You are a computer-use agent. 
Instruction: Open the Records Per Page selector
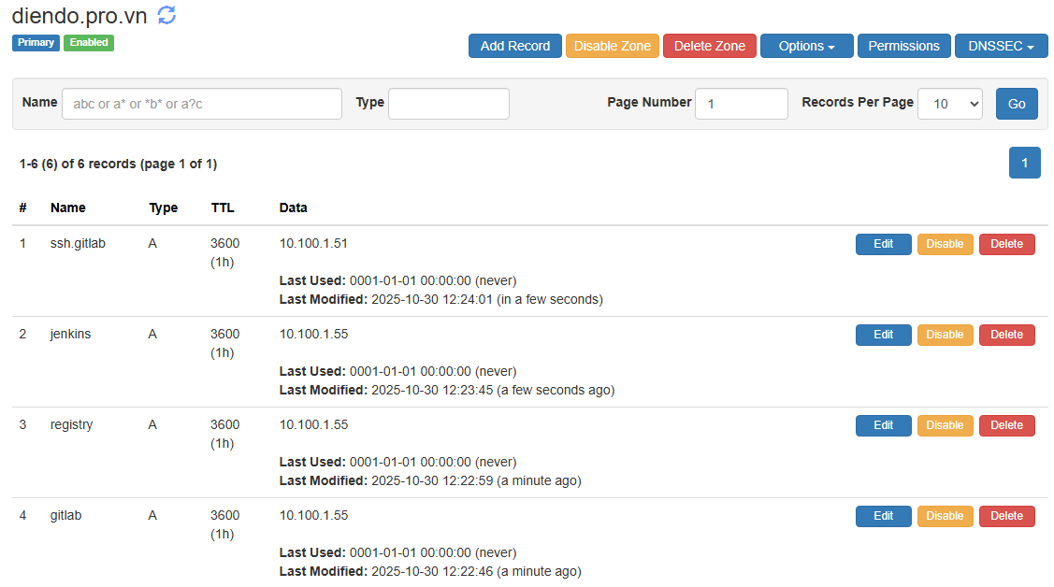pyautogui.click(x=949, y=104)
